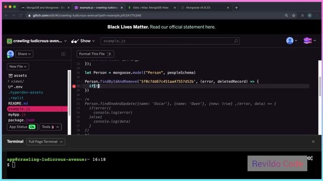Click the red error marker on line 18
This screenshot has height=181, width=323.
pyautogui.click(x=74, y=86)
